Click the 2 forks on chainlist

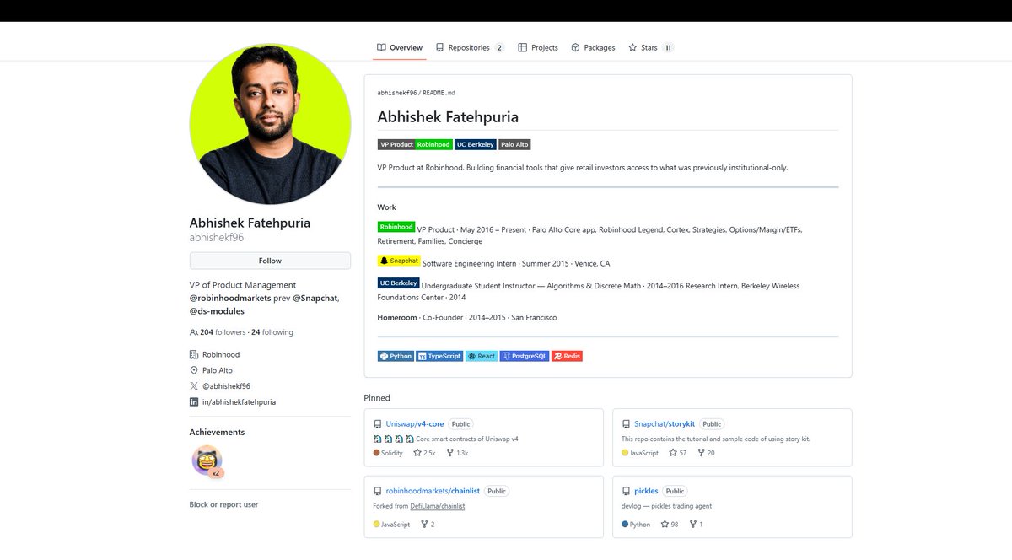[427, 525]
